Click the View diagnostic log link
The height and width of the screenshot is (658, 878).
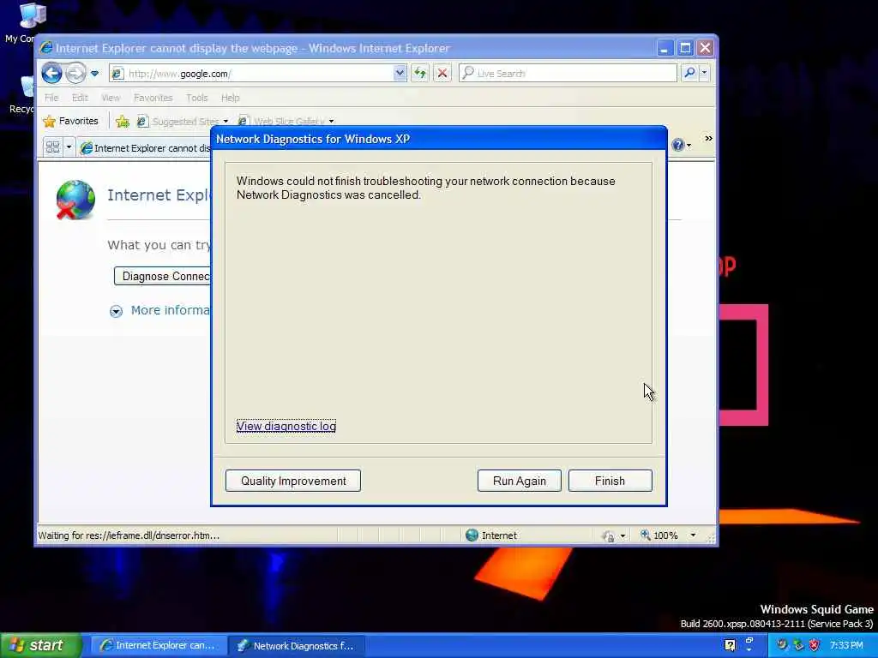pos(286,427)
